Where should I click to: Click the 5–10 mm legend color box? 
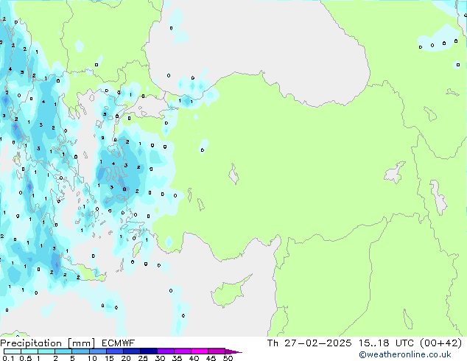pos(80,351)
